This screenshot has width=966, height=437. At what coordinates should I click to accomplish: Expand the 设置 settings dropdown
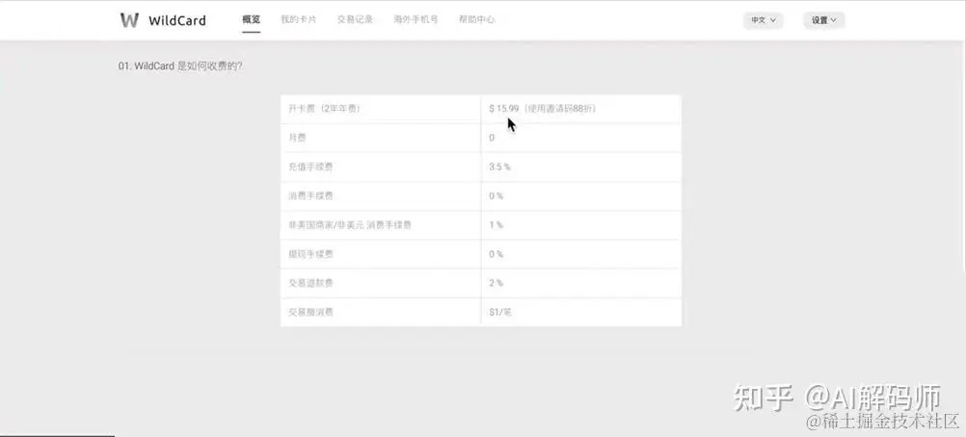823,20
